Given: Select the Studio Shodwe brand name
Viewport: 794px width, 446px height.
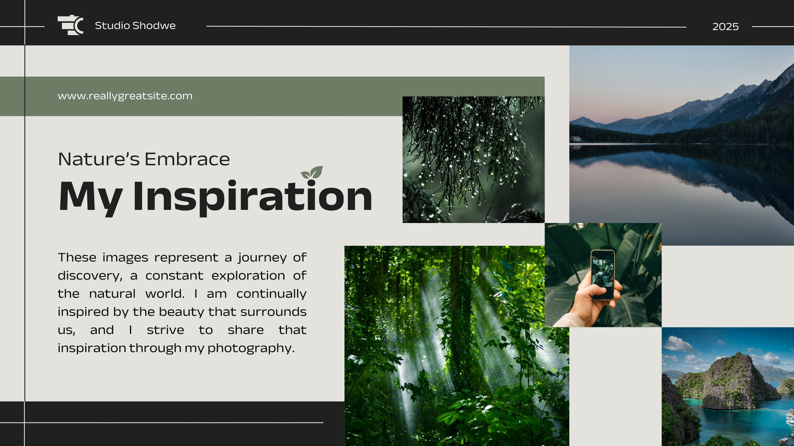Looking at the screenshot, I should pos(135,26).
